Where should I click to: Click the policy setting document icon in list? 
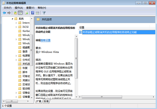[80, 32]
